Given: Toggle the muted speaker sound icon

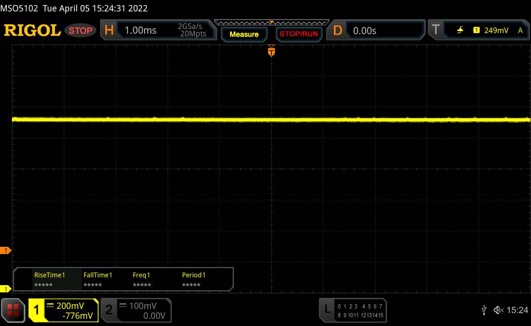Looking at the screenshot, I should (x=498, y=310).
